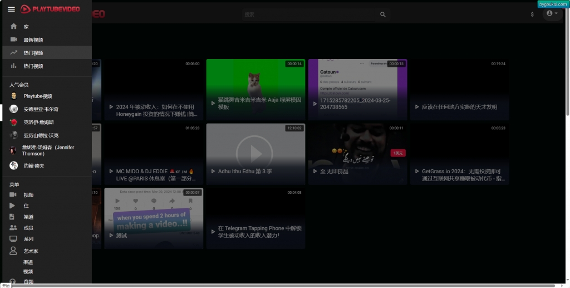Image resolution: width=570 pixels, height=288 pixels.
Task: Collapse the sidebar with the hamburger icon
Action: point(11,9)
